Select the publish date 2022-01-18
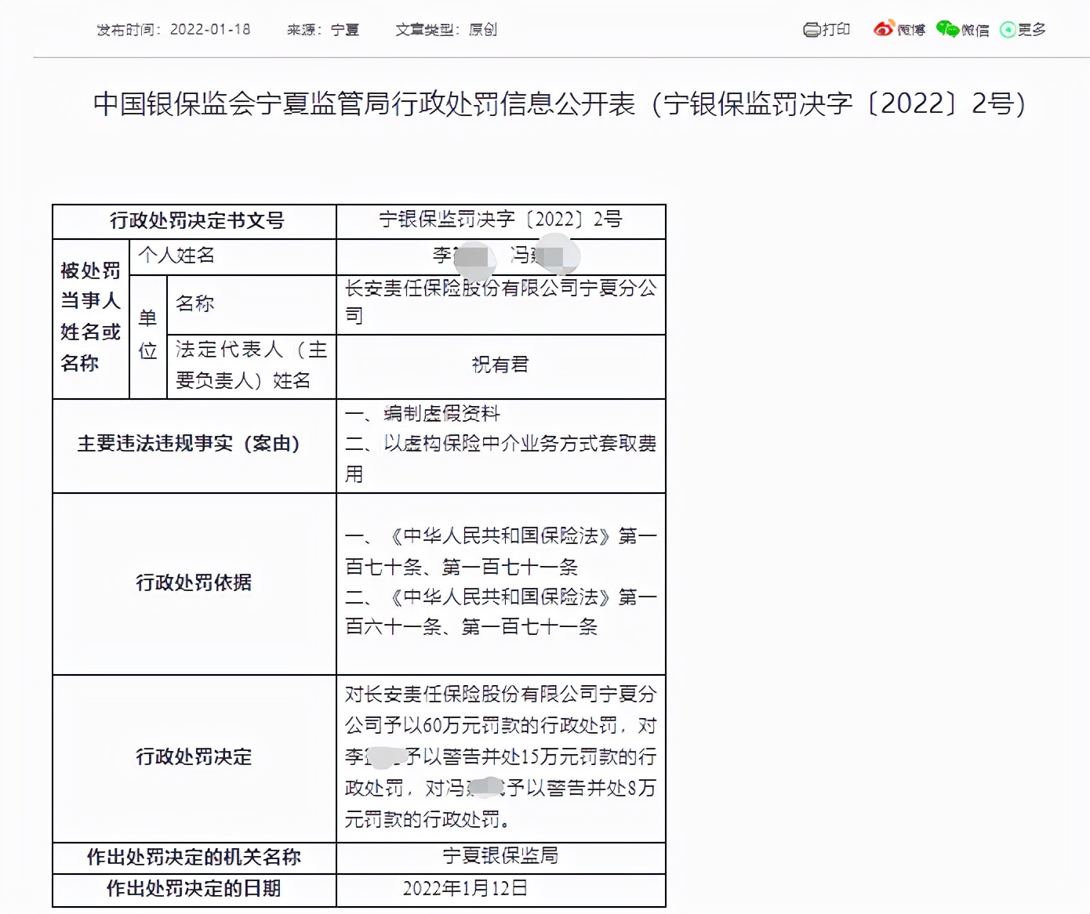The image size is (1090, 914). [210, 30]
